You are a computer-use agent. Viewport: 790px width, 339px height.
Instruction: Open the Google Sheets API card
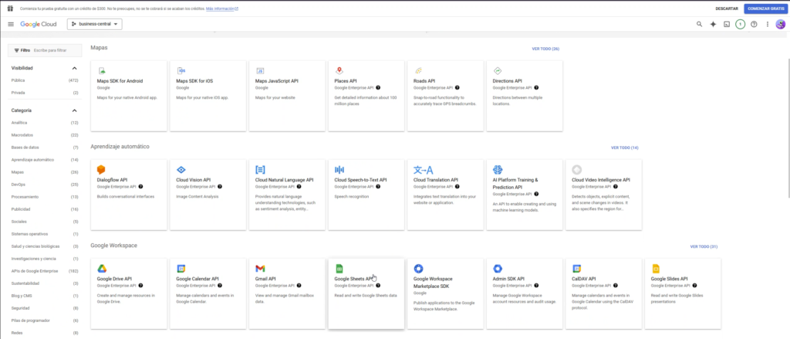click(366, 293)
